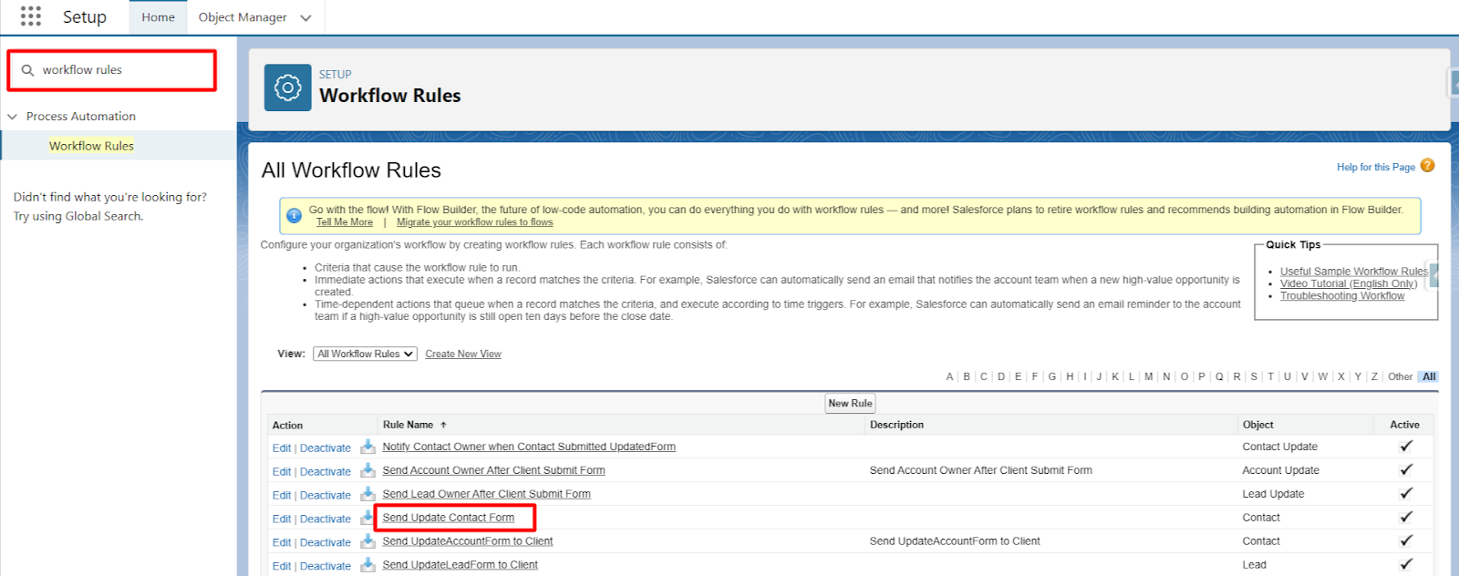Viewport: 1459px width, 576px height.
Task: Click the New Rule button
Action: [850, 404]
